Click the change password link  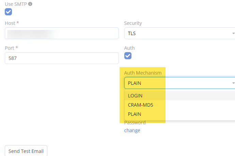click(x=132, y=130)
